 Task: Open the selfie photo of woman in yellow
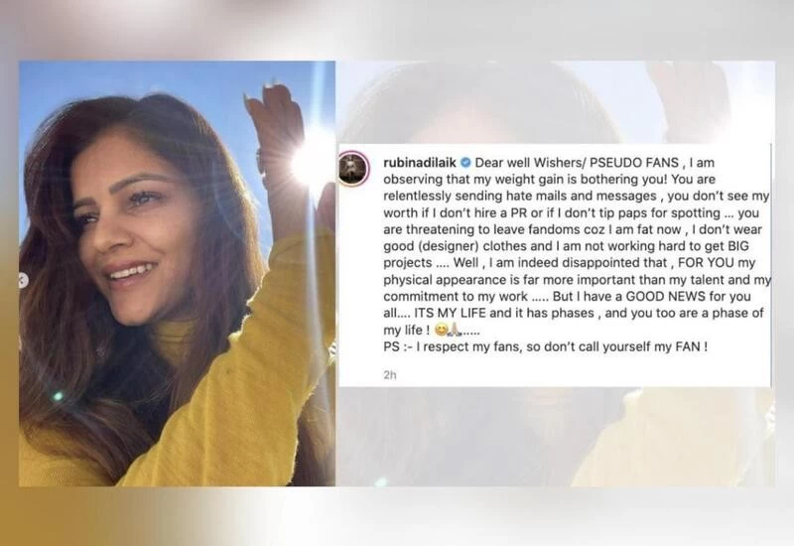[x=177, y=274]
